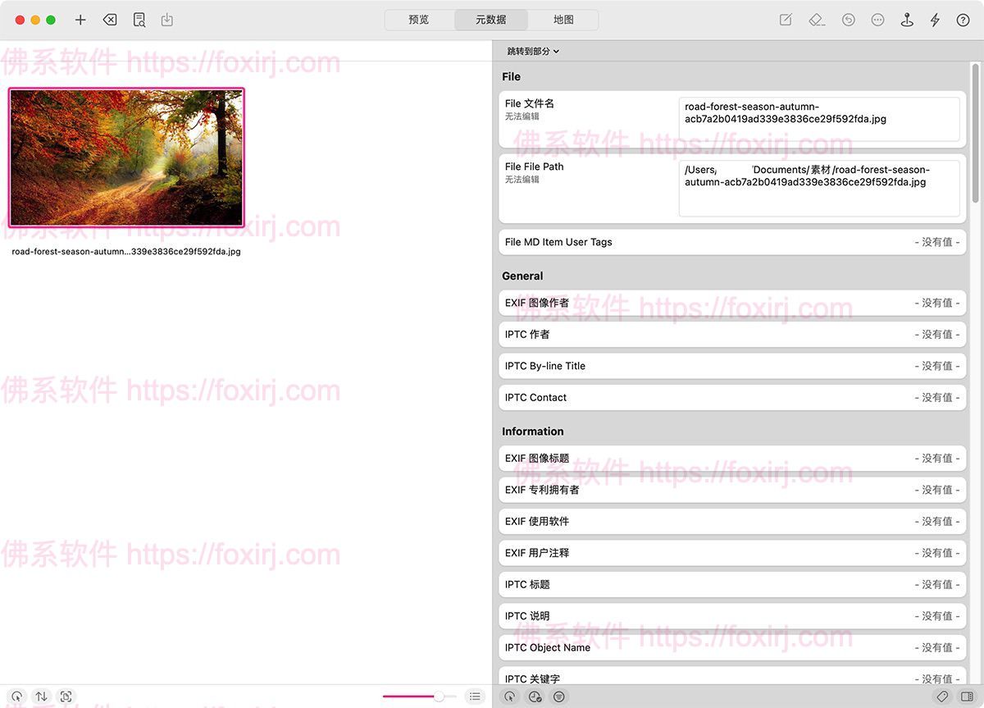Viewport: 984px width, 708px height.
Task: Switch to the 地图 tab
Action: tap(563, 20)
